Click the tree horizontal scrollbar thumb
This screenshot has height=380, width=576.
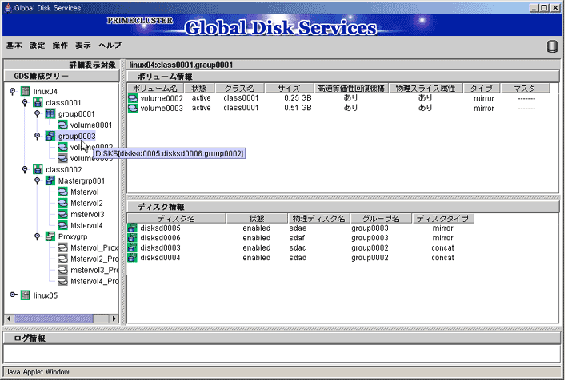54,319
